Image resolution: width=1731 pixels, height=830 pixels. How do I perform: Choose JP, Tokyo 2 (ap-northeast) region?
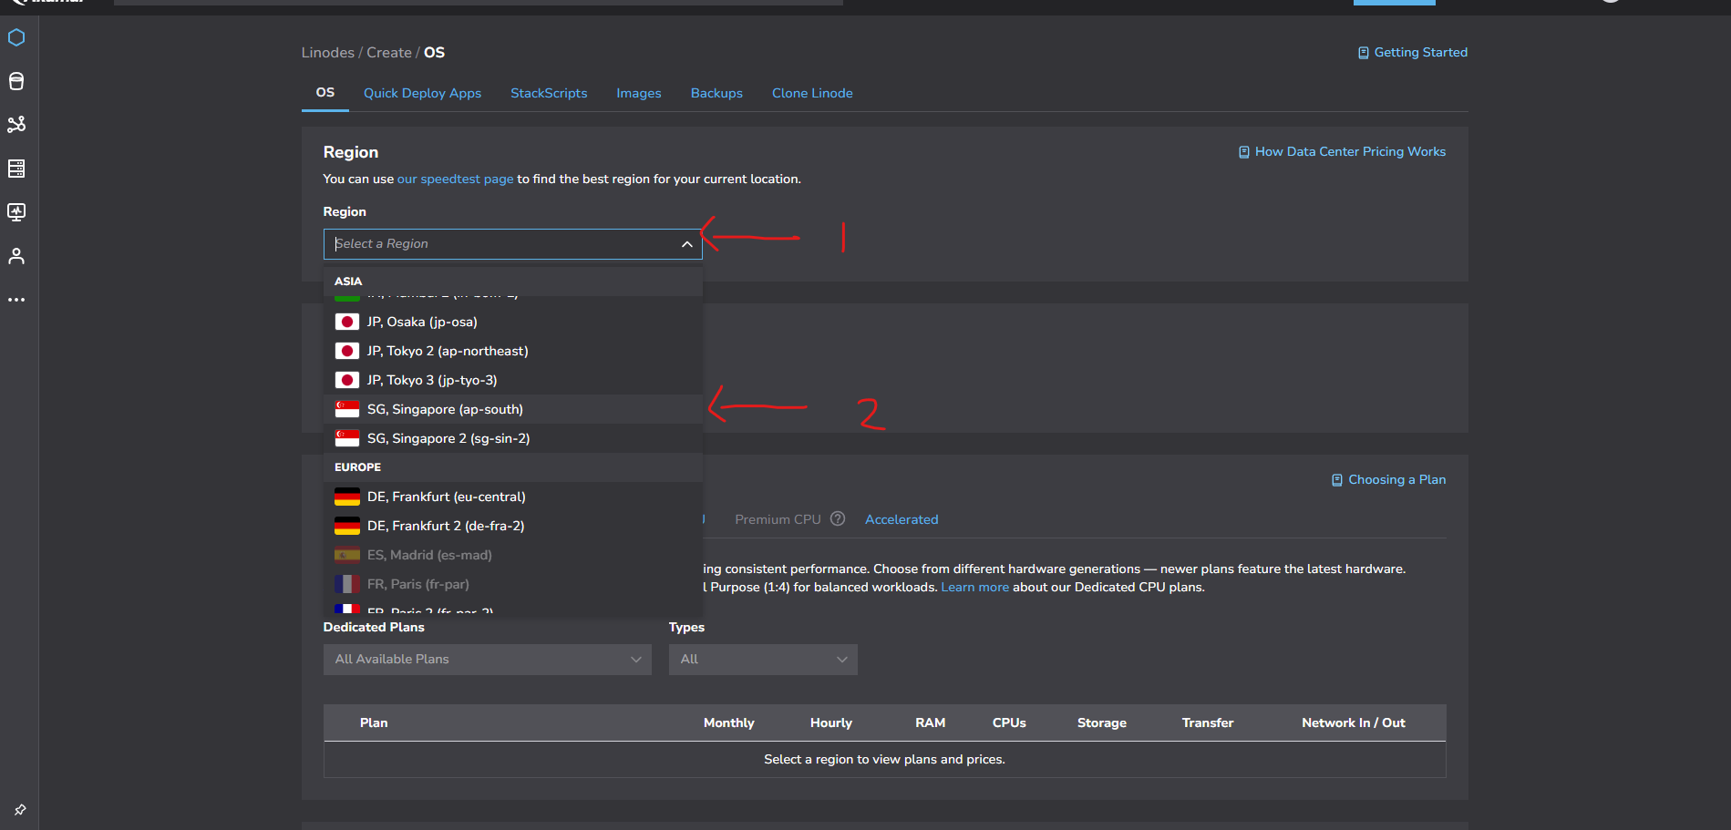click(513, 351)
